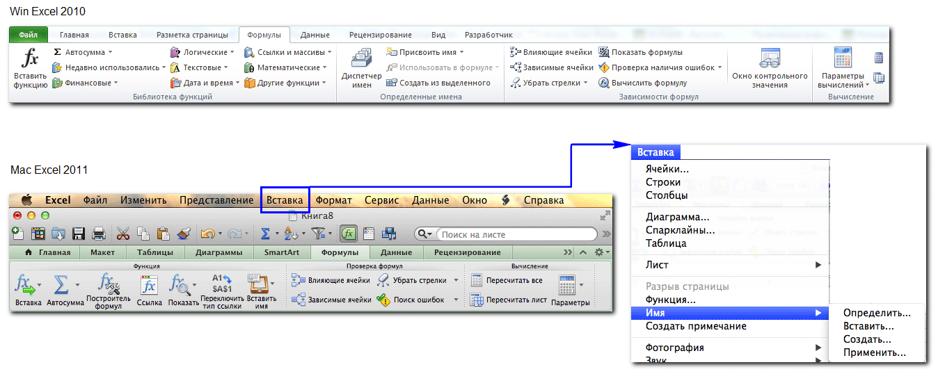
Task: Open Параметры вычислений dropdown in Win ribbon
Action: coord(843,69)
